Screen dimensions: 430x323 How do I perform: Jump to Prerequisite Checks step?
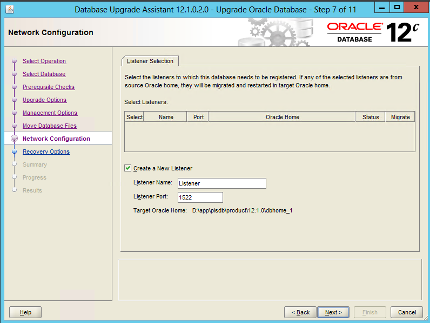pyautogui.click(x=49, y=87)
